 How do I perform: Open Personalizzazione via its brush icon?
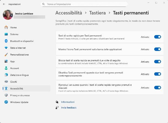point(6,55)
